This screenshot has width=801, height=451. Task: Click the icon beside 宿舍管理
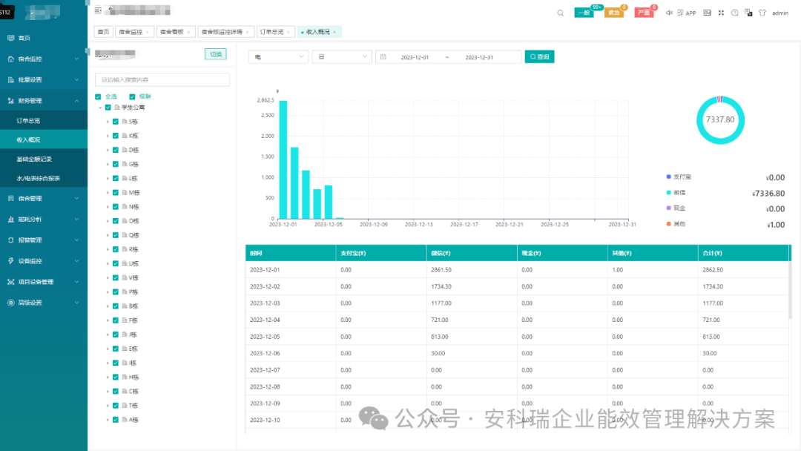pyautogui.click(x=10, y=198)
